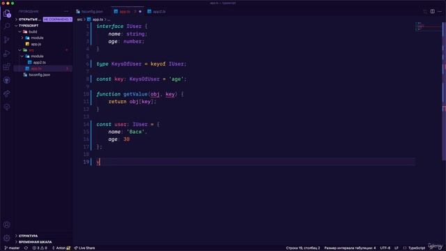Open the GitHub view in activity bar
The height and width of the screenshot is (251, 446).
point(7,80)
